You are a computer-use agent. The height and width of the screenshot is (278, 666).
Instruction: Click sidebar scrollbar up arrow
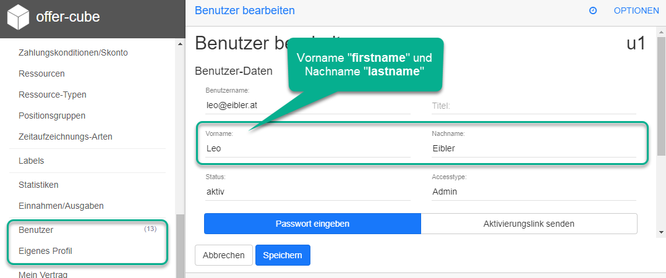click(180, 44)
